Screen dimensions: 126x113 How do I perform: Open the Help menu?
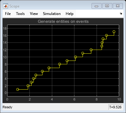(69, 14)
